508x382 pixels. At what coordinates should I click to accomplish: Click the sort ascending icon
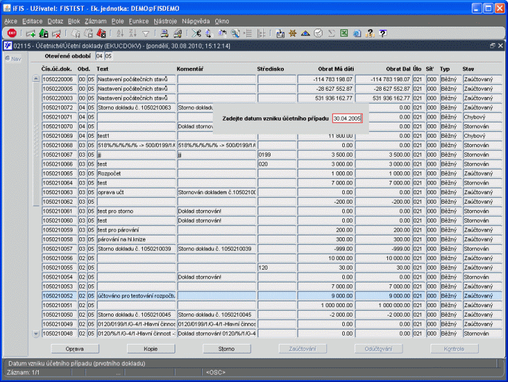[120, 33]
